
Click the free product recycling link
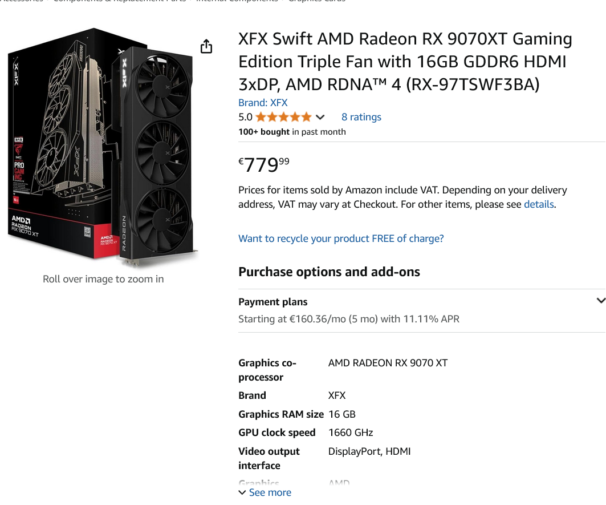pyautogui.click(x=341, y=239)
